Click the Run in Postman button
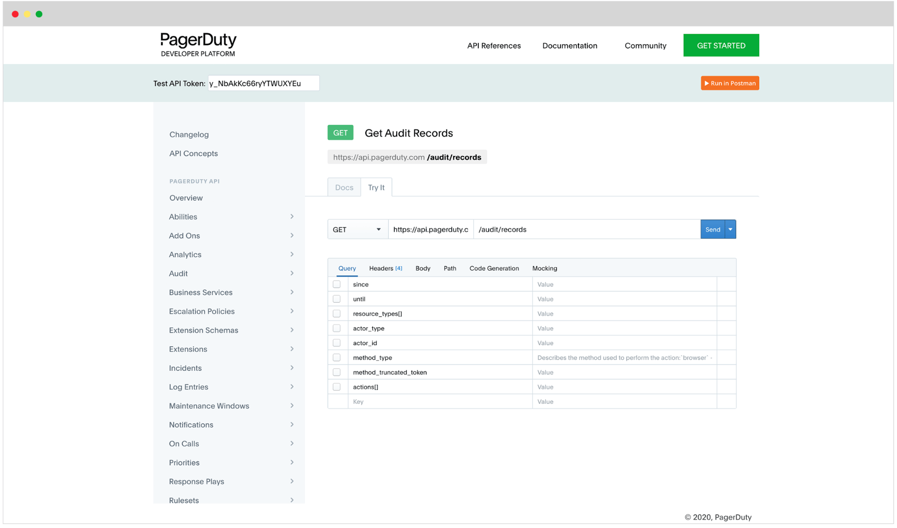Viewport: 897px width, 528px height. (x=730, y=84)
